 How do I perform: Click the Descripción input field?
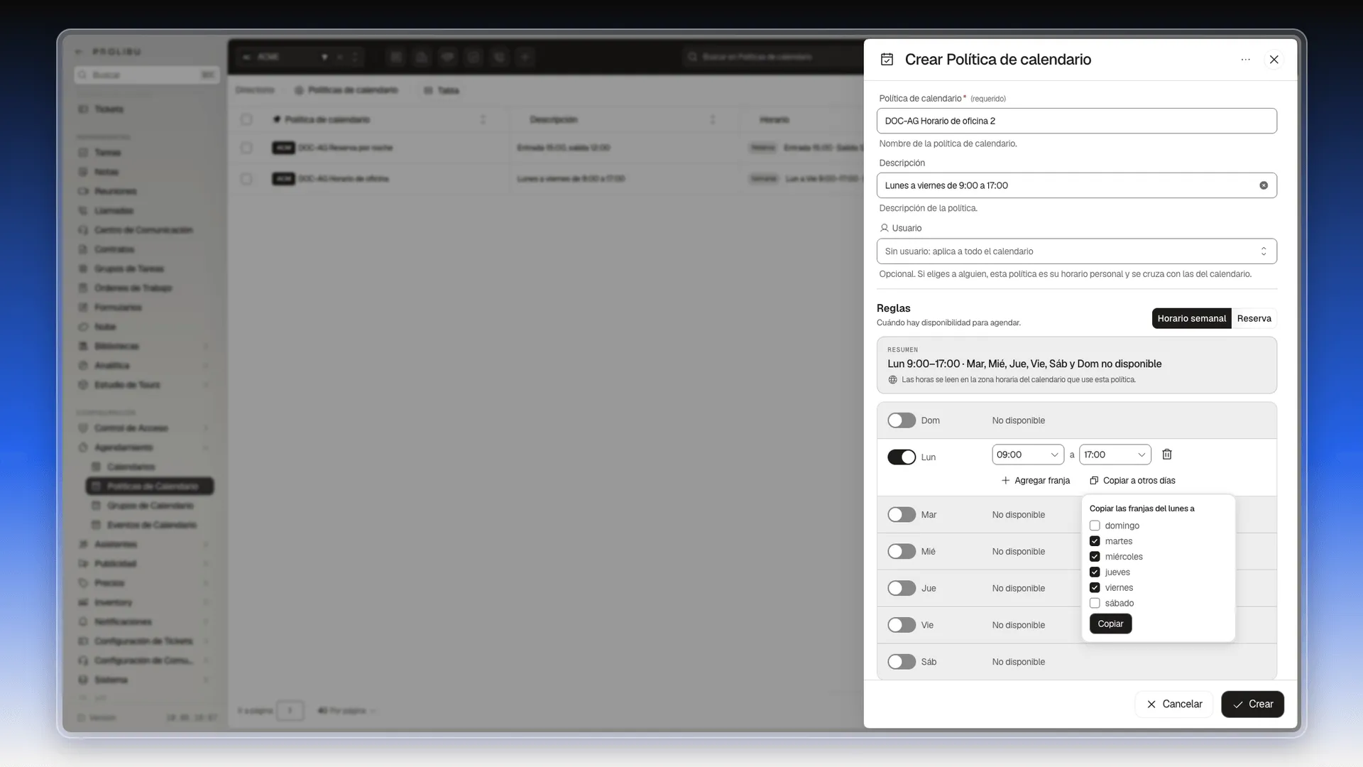(1076, 185)
